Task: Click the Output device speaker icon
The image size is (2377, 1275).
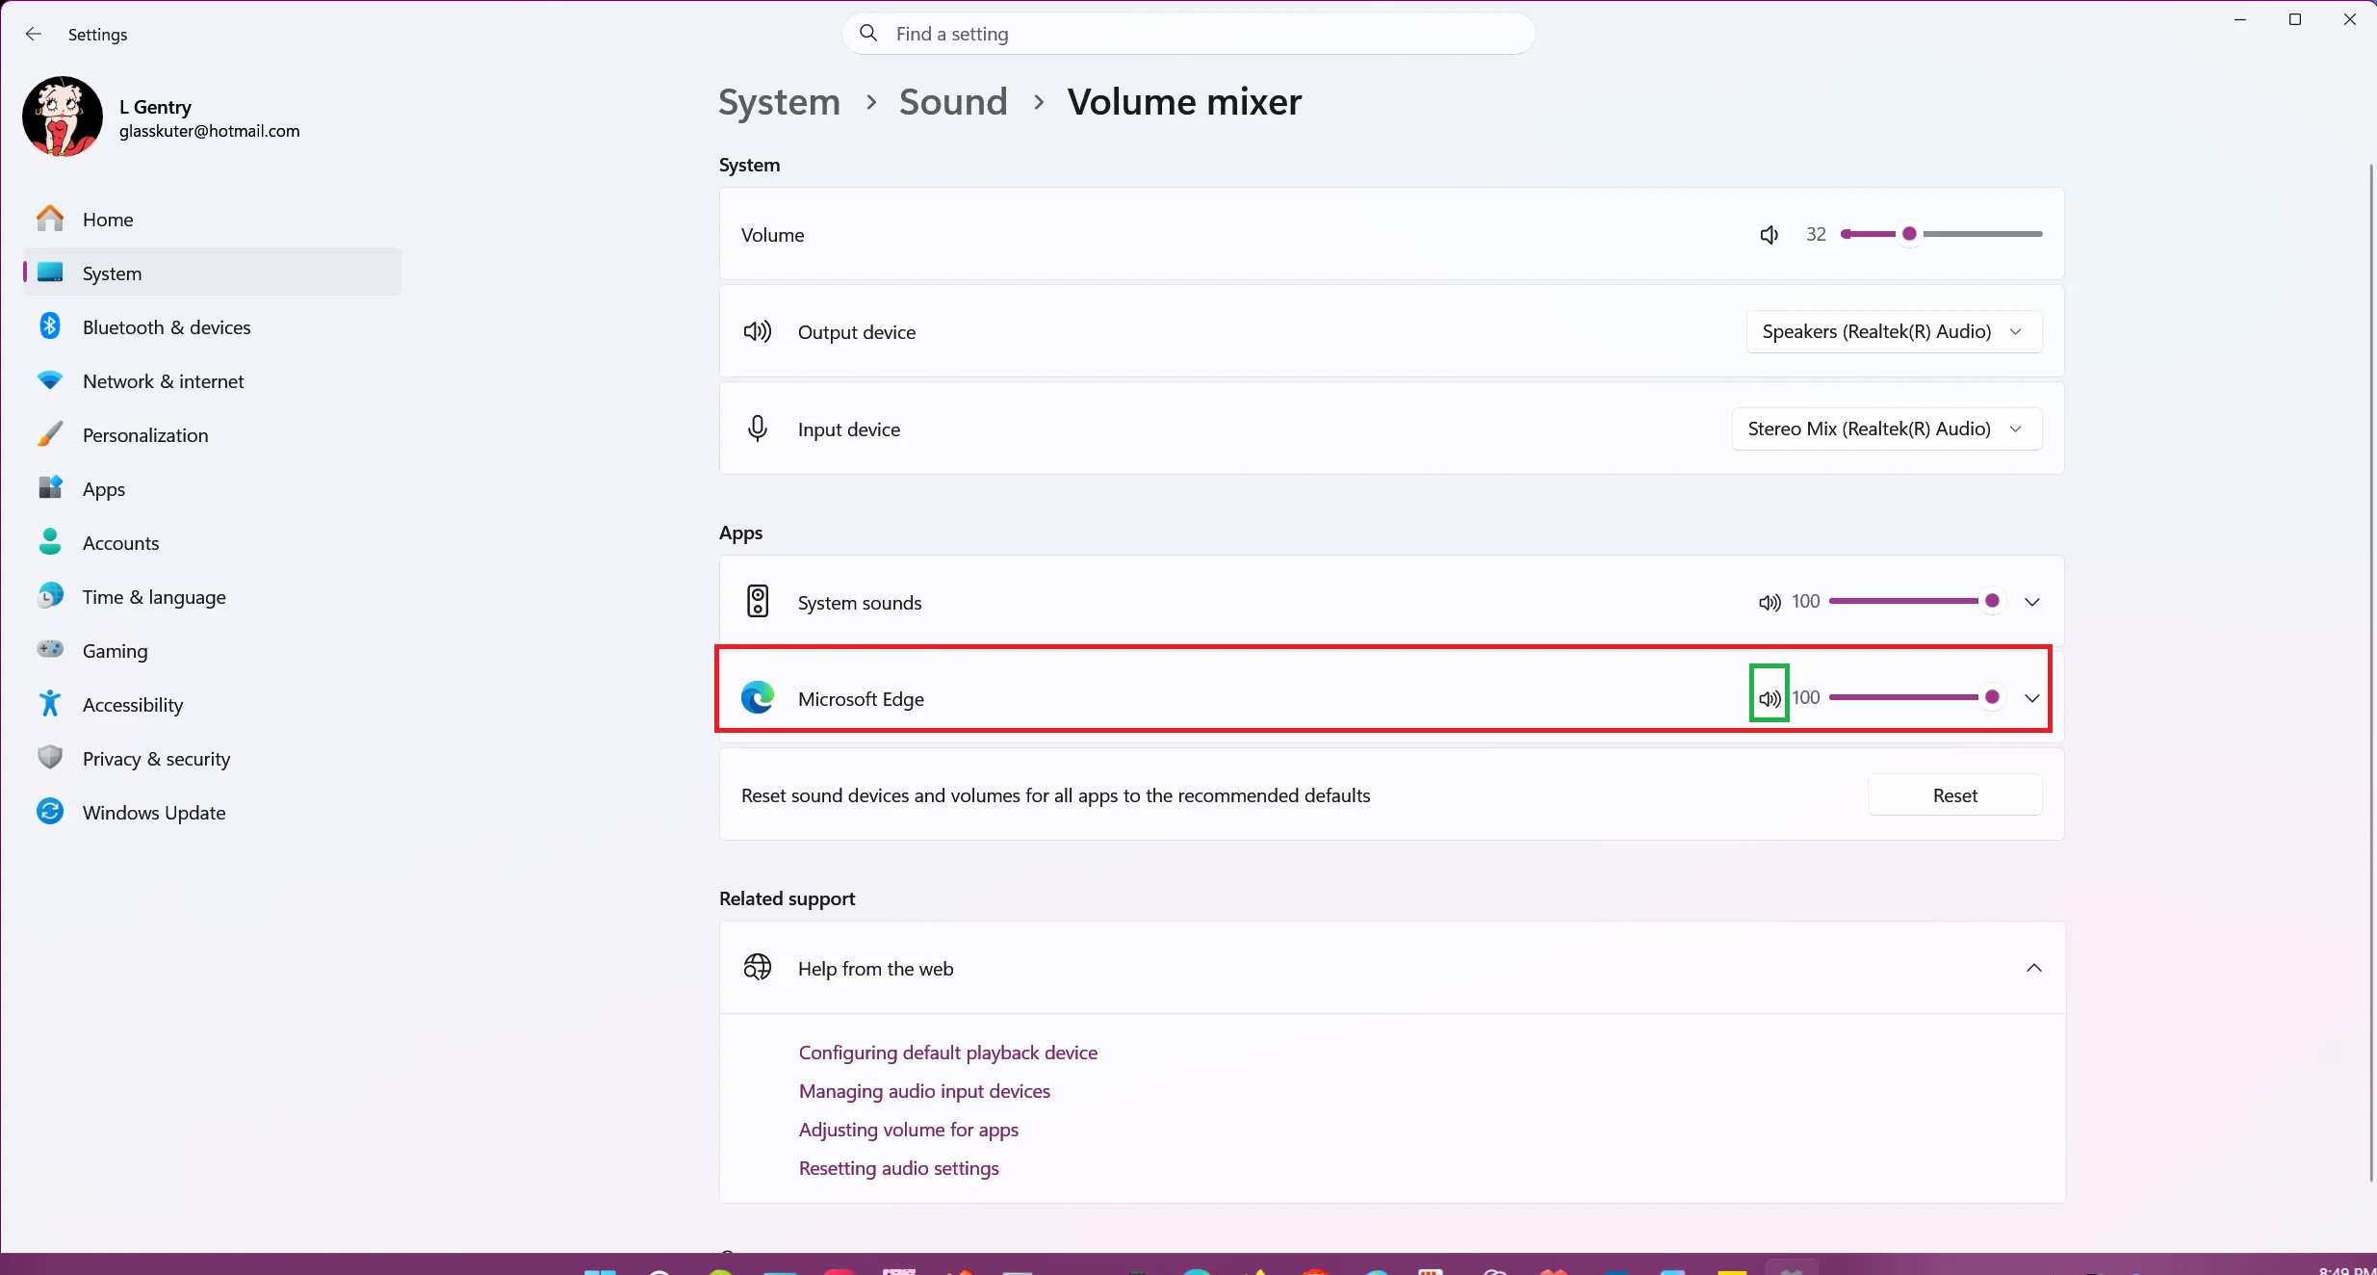Action: pyautogui.click(x=758, y=331)
